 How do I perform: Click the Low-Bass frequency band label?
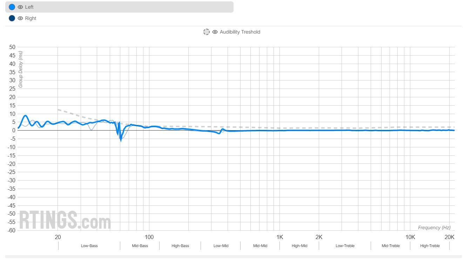(x=89, y=246)
